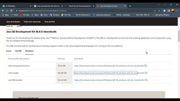Viewport: 180px width, 101px height.
Task: Open Top 50 JavaScript bookmark
Action: 82,15
